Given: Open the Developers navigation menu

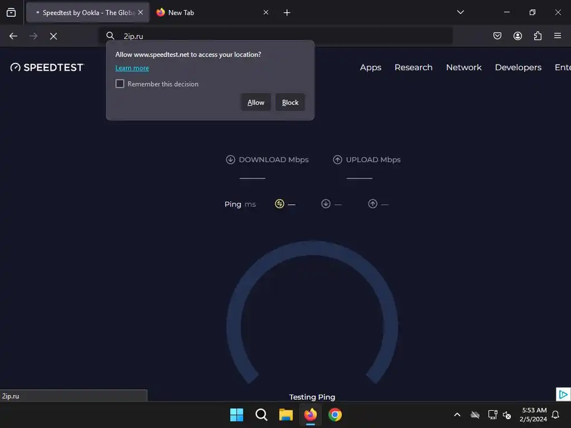Looking at the screenshot, I should pyautogui.click(x=518, y=67).
